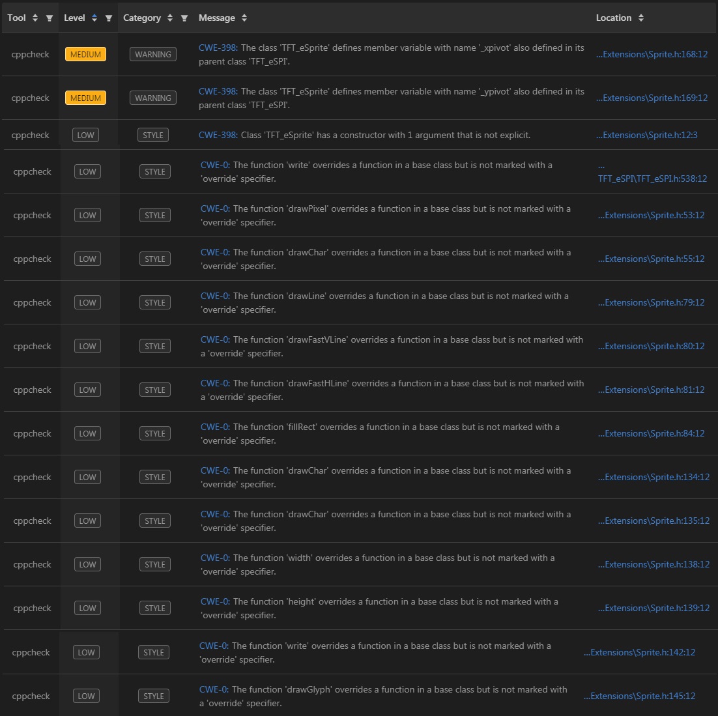The width and height of the screenshot is (718, 716).
Task: Click the WARNING category badge on row one
Action: [x=152, y=54]
